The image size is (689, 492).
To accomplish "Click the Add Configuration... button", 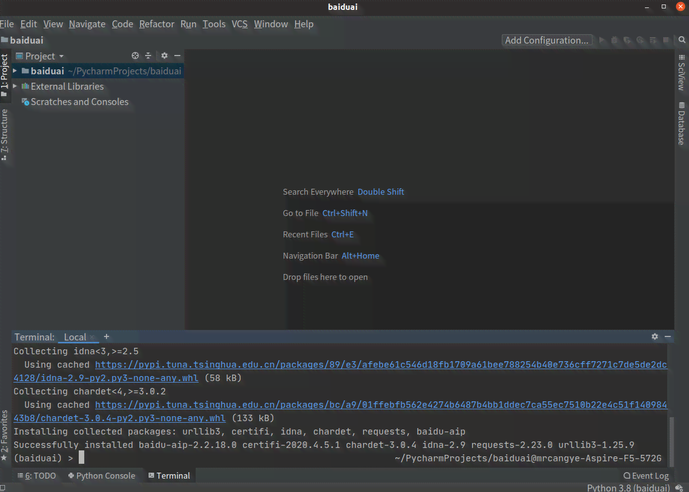I will click(x=547, y=40).
